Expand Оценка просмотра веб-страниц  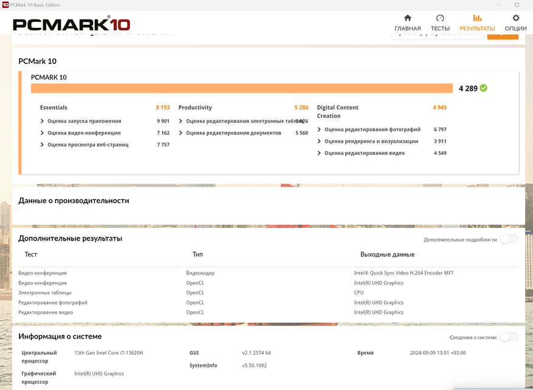(x=42, y=145)
